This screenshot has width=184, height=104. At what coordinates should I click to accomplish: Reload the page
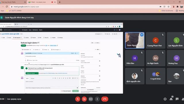tap(7, 7)
